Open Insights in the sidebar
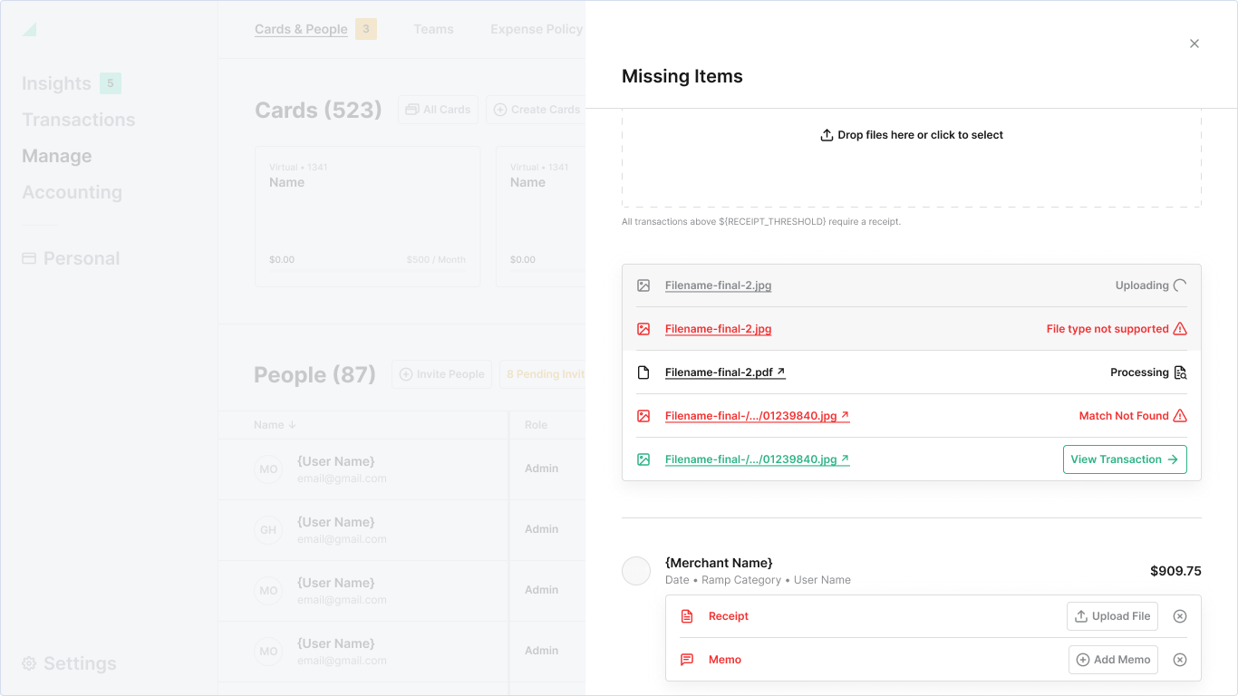The height and width of the screenshot is (696, 1238). pyautogui.click(x=56, y=83)
